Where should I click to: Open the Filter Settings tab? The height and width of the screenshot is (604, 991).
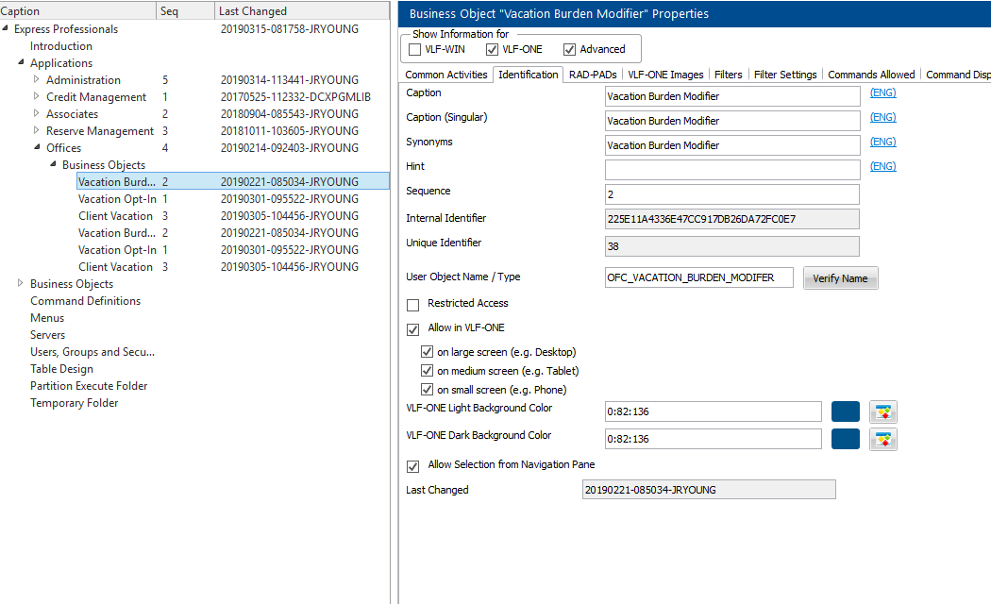(785, 75)
